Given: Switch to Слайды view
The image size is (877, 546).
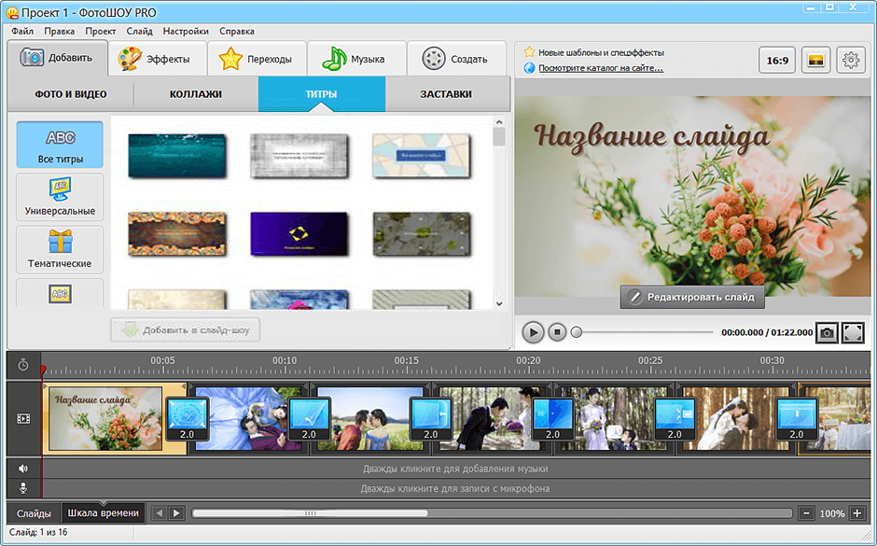Looking at the screenshot, I should point(34,513).
